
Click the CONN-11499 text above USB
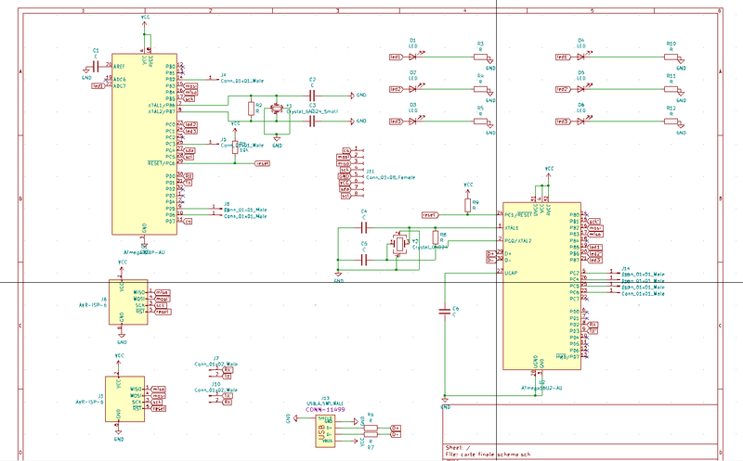pos(325,409)
